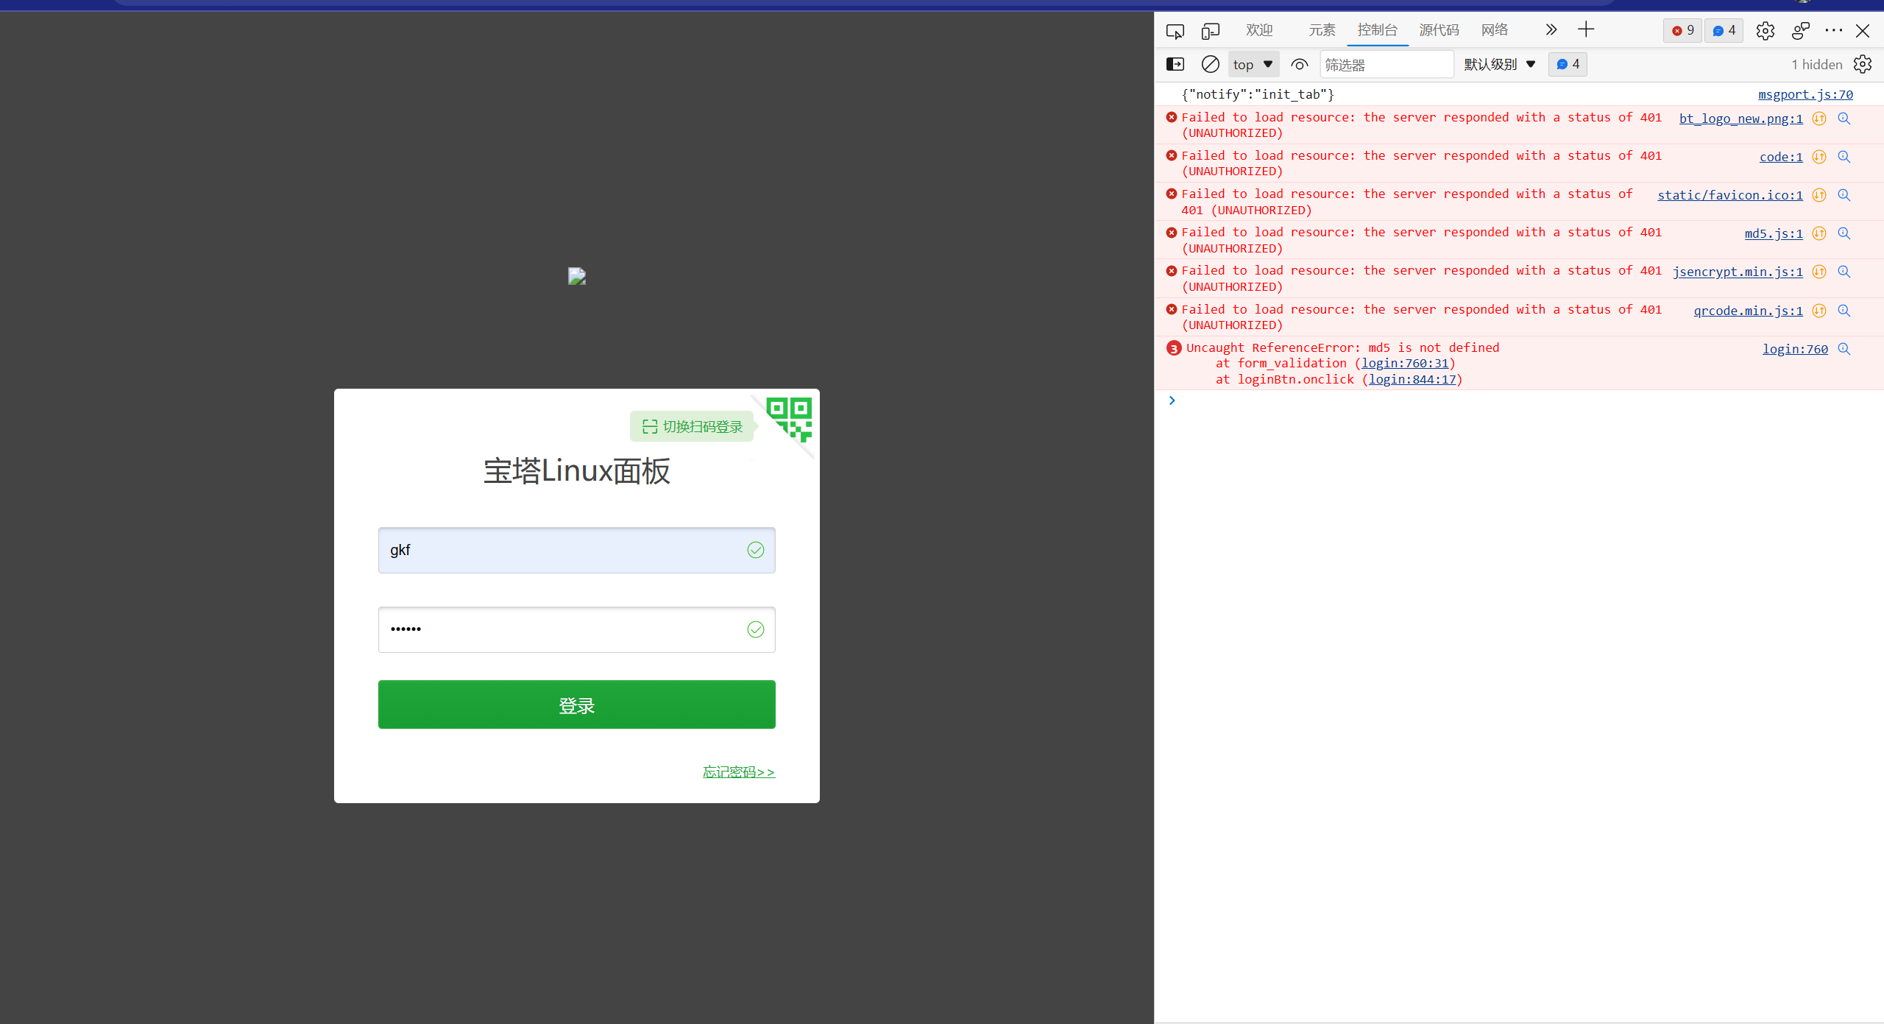Open login:760:31 stack trace link
1884x1024 pixels.
point(1405,363)
